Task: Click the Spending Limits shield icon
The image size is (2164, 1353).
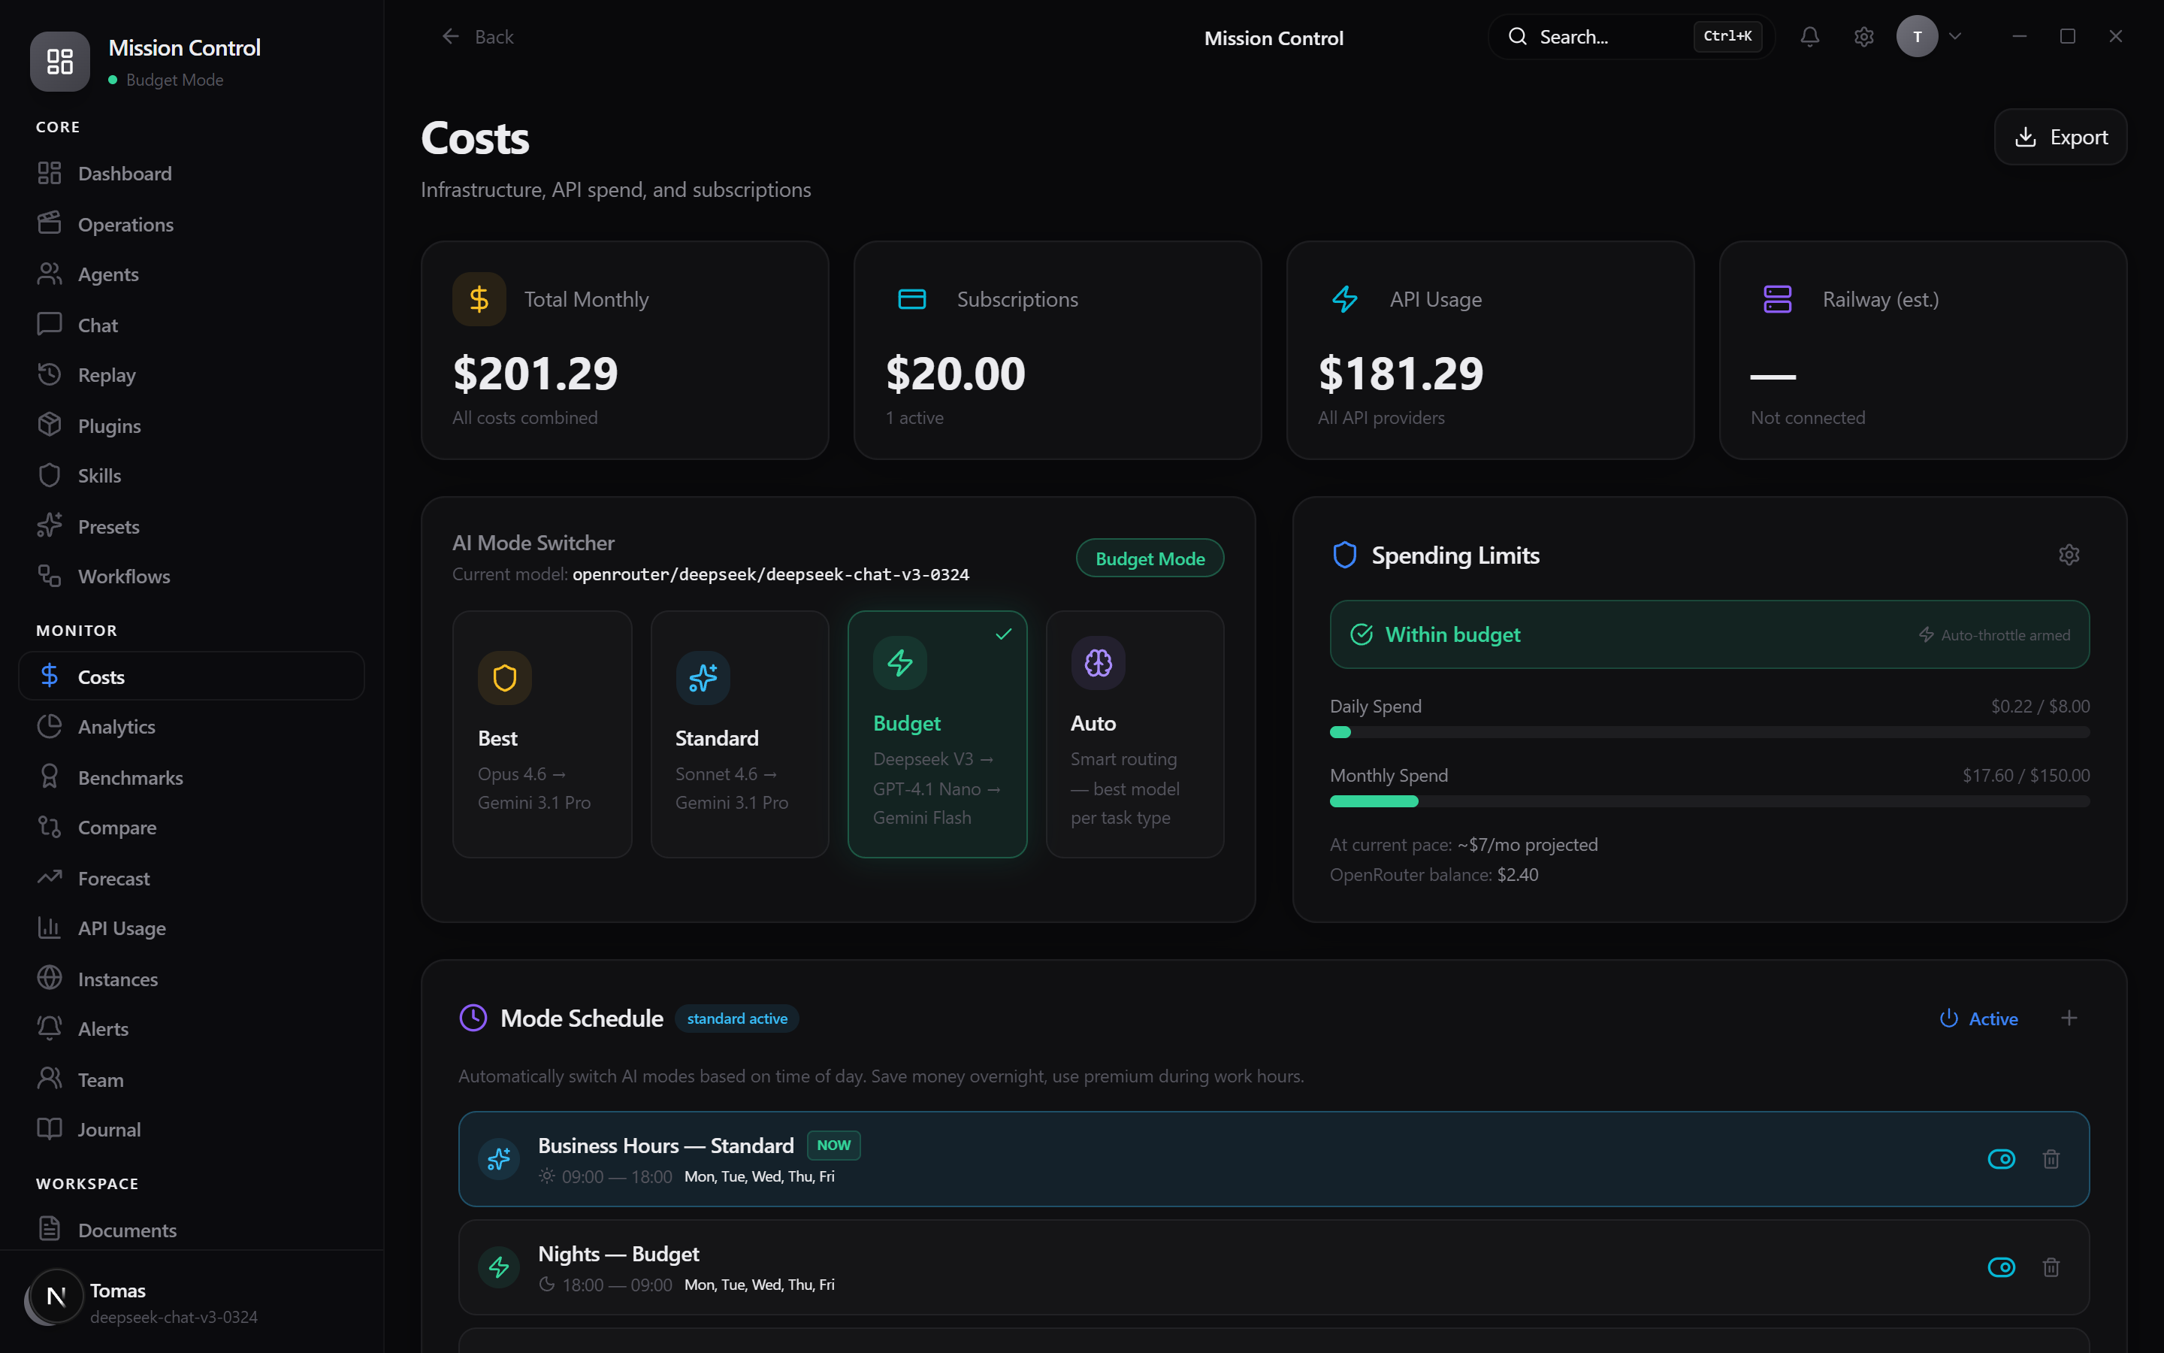Action: (1344, 555)
